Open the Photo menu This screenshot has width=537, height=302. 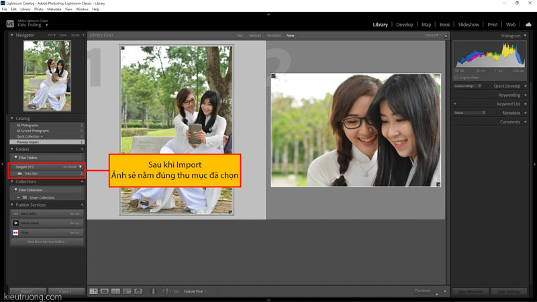point(39,9)
